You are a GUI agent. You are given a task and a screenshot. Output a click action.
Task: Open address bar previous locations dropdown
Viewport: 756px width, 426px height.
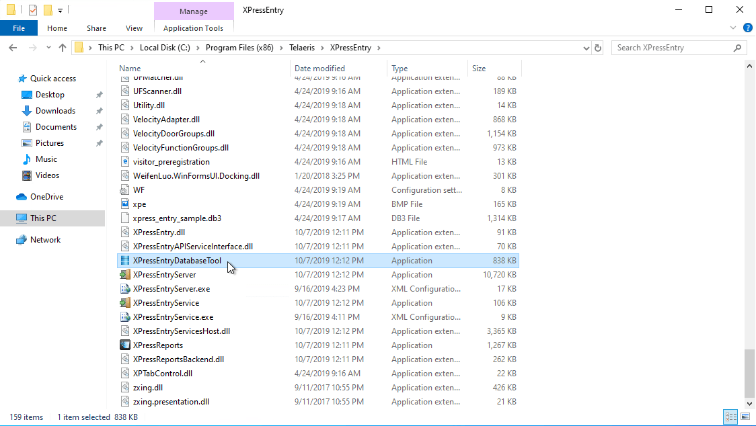(587, 48)
